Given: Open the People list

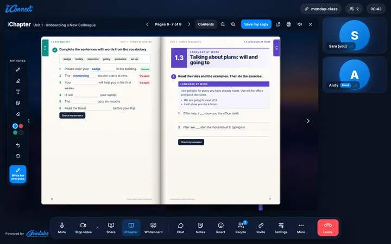Looking at the screenshot, I should [x=241, y=228].
